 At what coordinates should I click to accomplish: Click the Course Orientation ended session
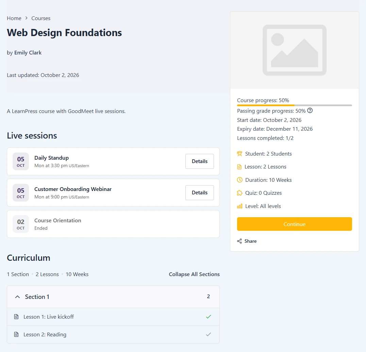(x=113, y=224)
